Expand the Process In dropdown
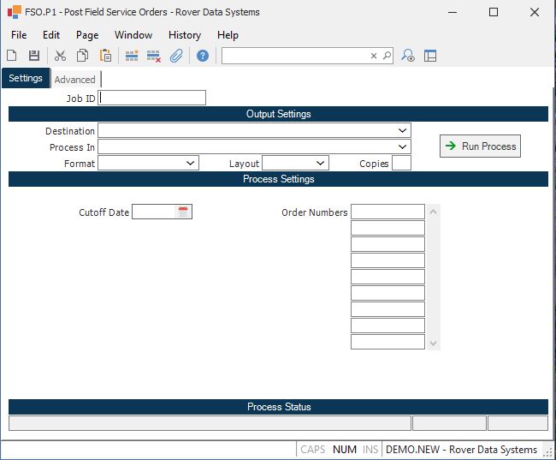Image resolution: width=556 pixels, height=460 pixels. (402, 147)
